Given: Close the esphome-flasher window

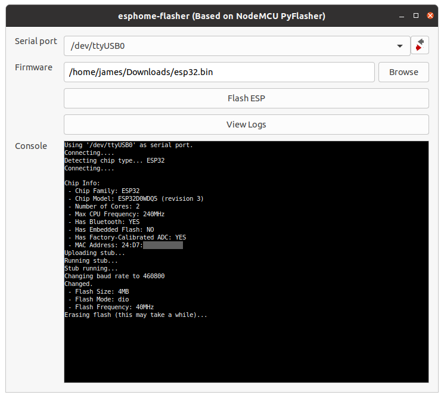Looking at the screenshot, I should tap(430, 15).
